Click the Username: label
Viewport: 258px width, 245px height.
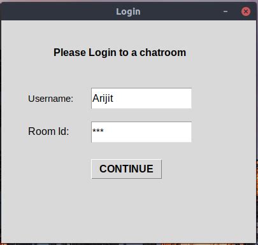pos(50,99)
